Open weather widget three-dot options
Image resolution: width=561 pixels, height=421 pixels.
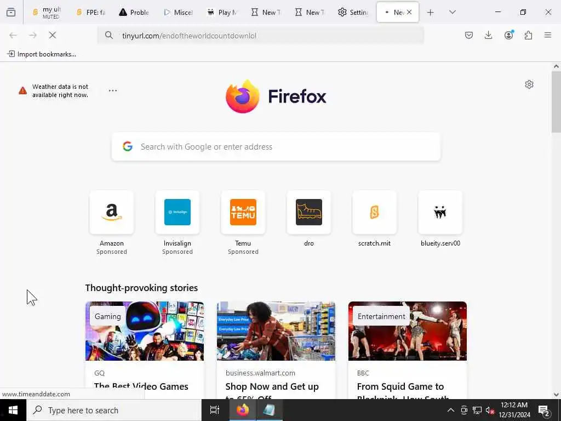tap(113, 90)
